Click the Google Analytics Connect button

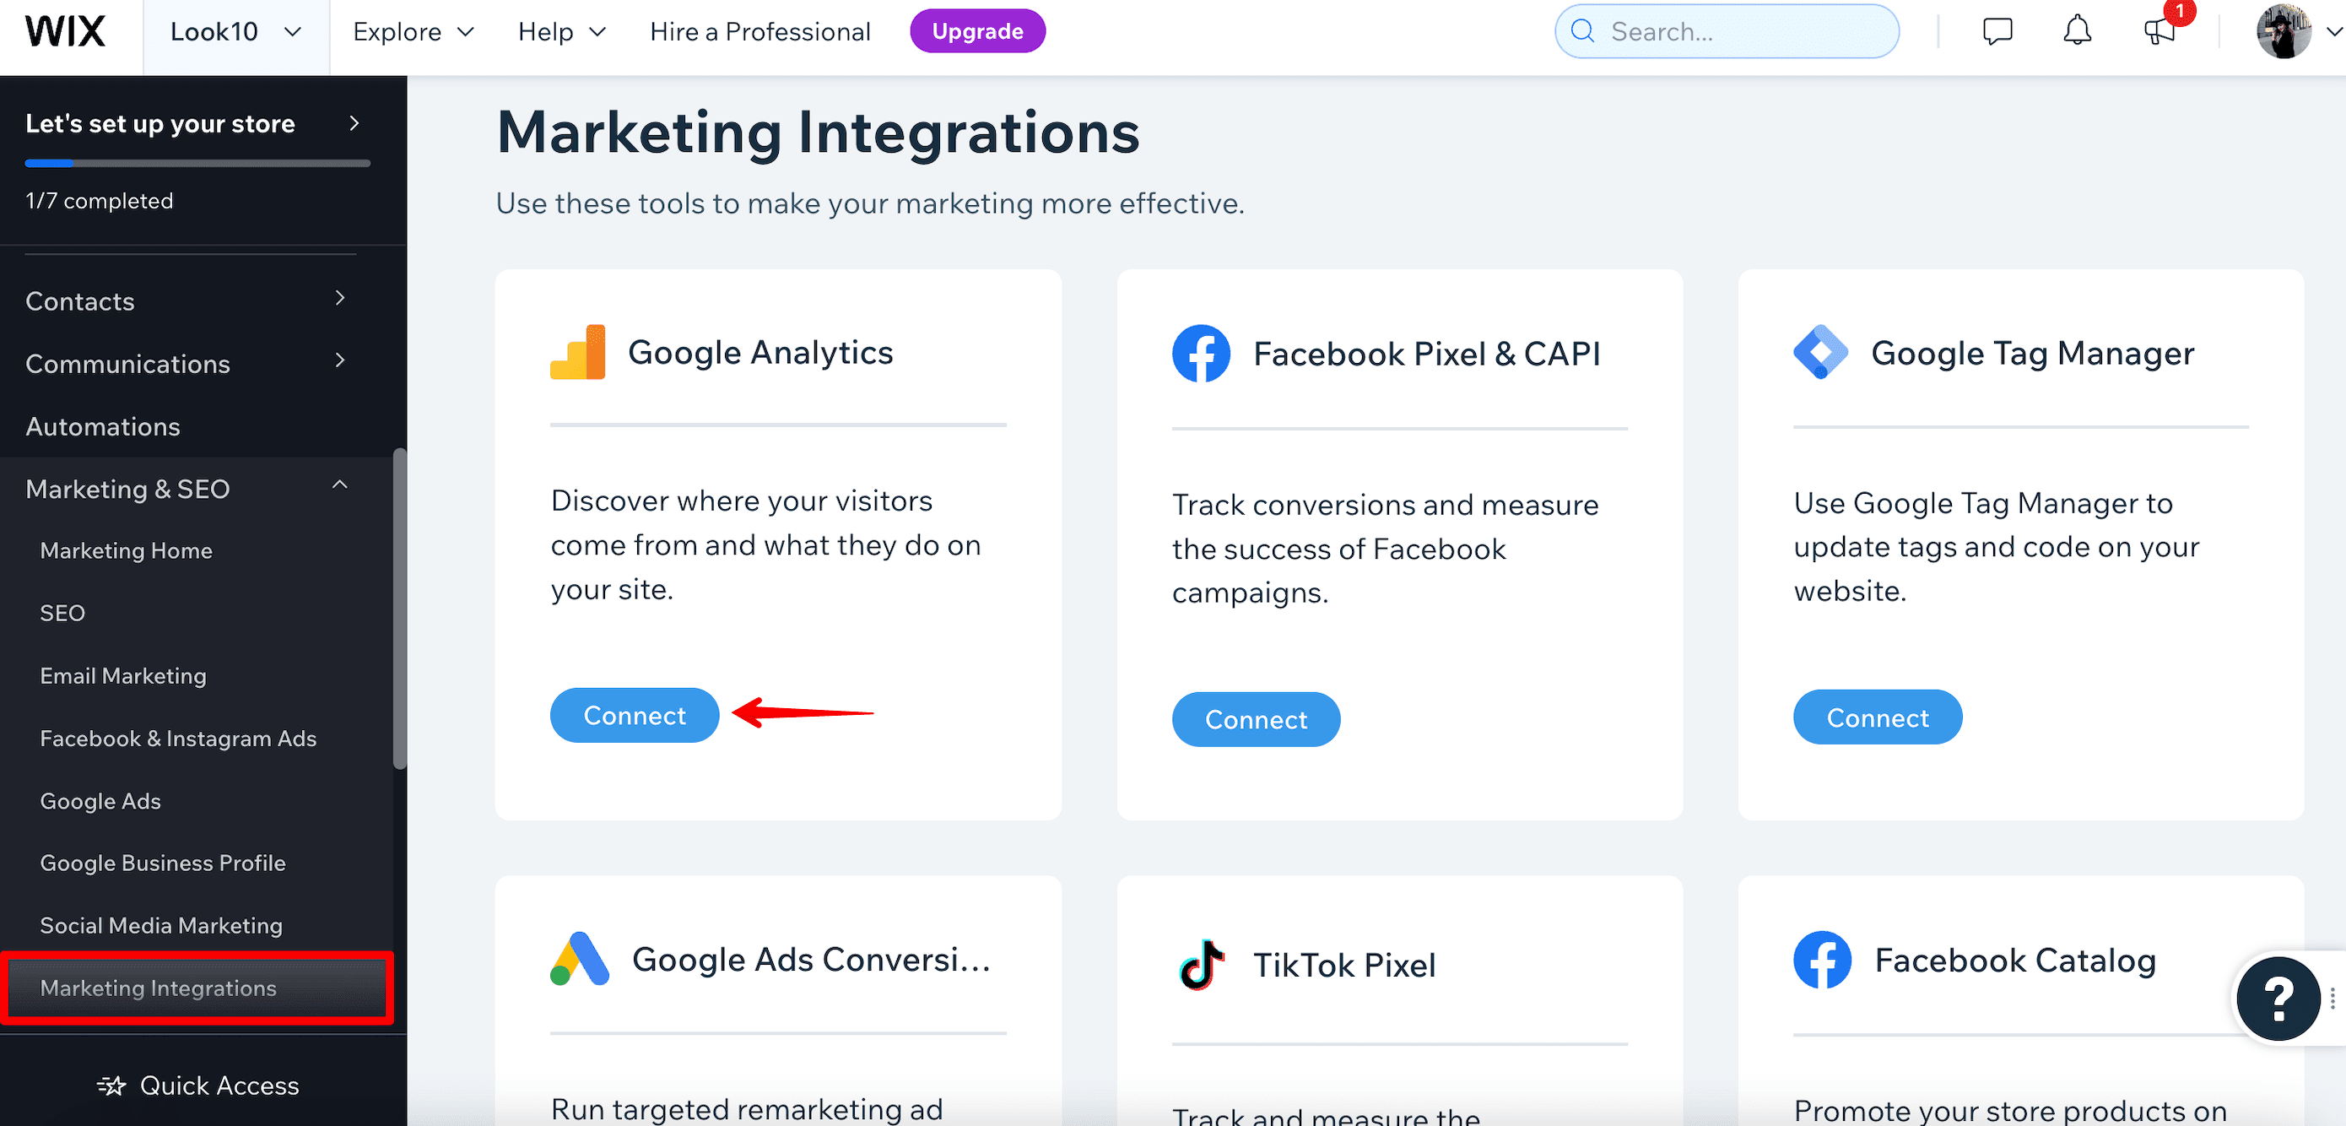click(x=635, y=716)
